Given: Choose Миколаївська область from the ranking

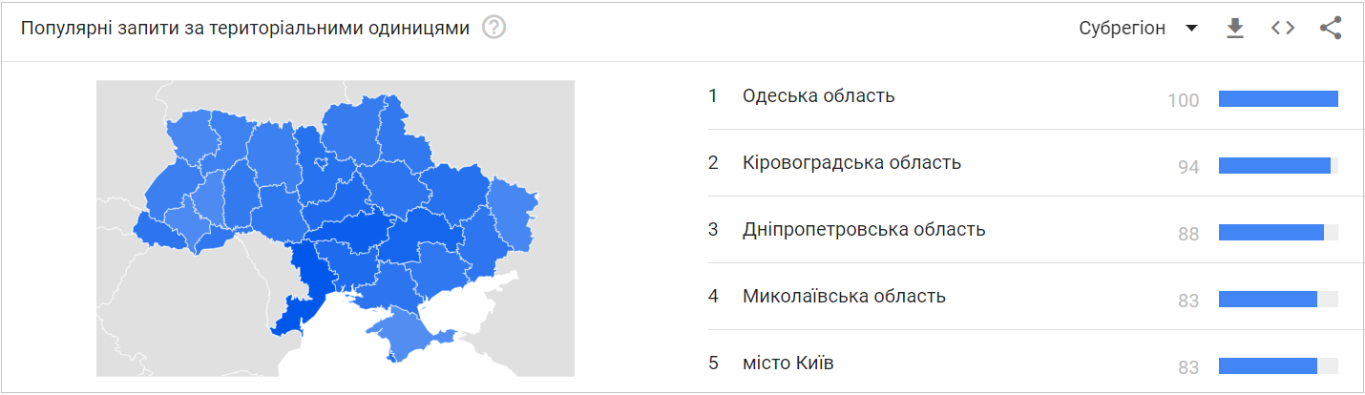Looking at the screenshot, I should tap(844, 296).
